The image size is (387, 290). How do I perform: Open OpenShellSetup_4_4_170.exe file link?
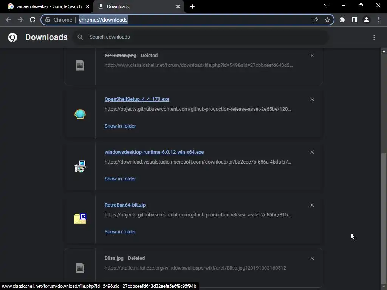pyautogui.click(x=137, y=99)
